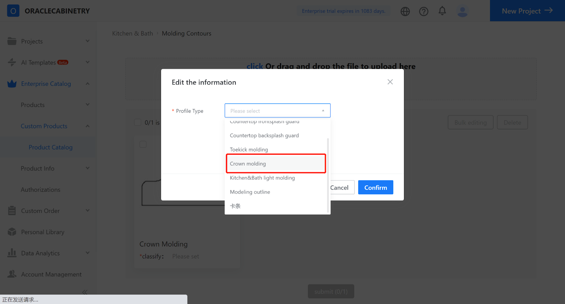The width and height of the screenshot is (565, 304).
Task: Collapse the Custom Products chevron
Action: (88, 126)
